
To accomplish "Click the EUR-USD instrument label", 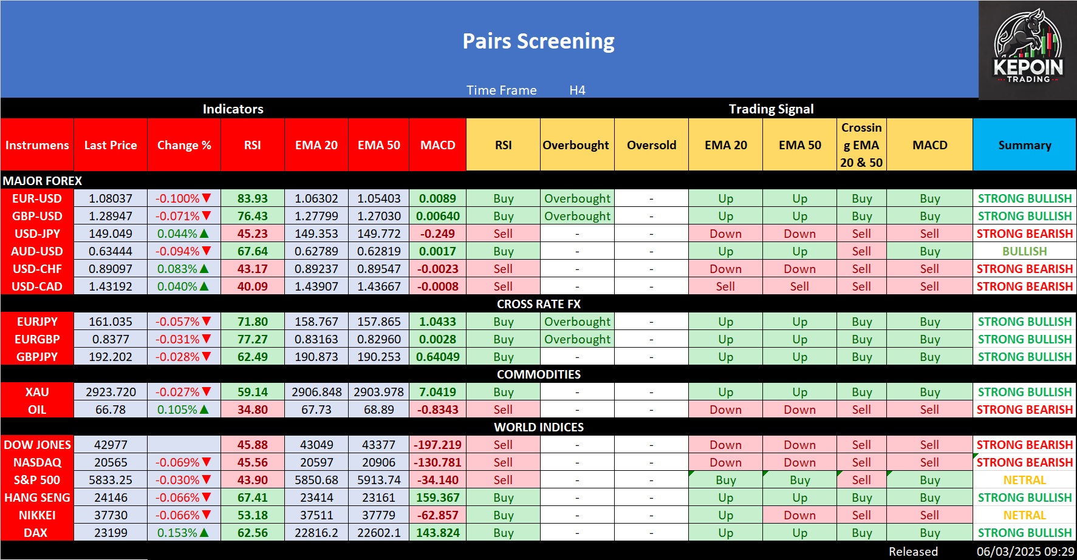I will (37, 198).
